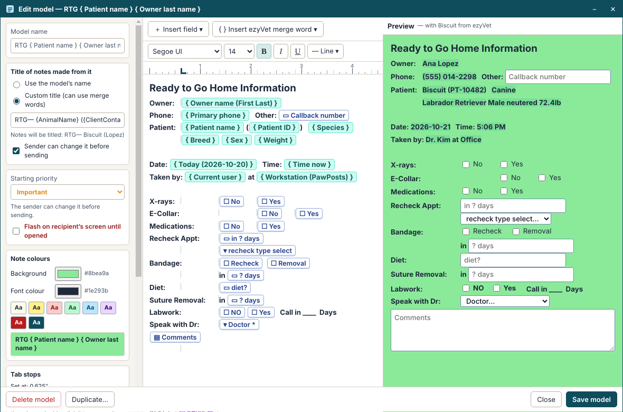This screenshot has height=412, width=623.
Task: Apply the purple preset Aa swatch
Action: click(108, 308)
